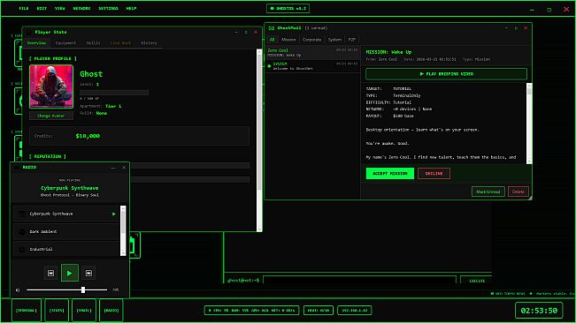Click the Execute button in terminal
Viewport: 576px width, 323px height.
(476, 281)
